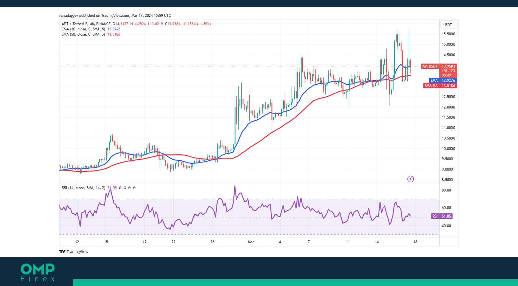
Task: Click the RSI 40.00 scale value
Action: tap(446, 226)
